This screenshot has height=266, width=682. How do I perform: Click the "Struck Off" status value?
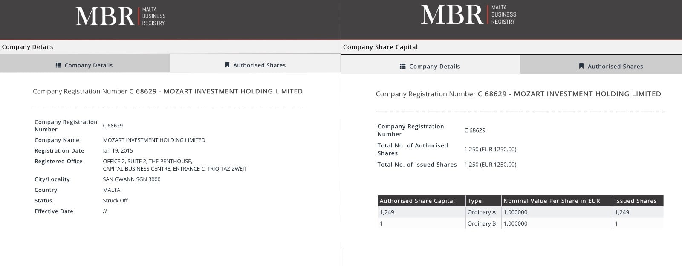[x=115, y=201]
